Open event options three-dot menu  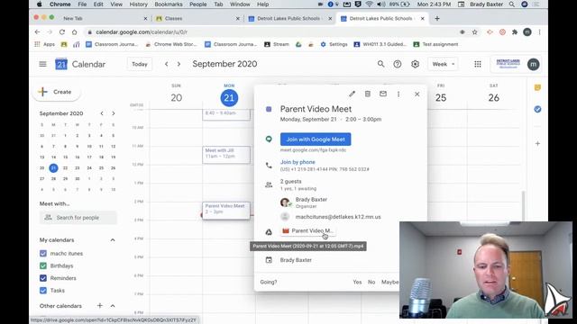[398, 94]
